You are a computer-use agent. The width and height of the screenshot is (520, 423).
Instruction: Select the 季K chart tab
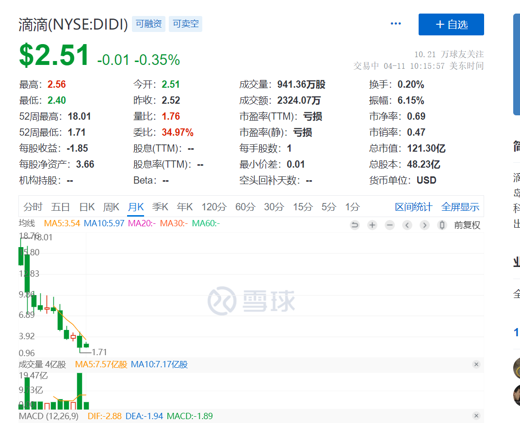click(160, 207)
